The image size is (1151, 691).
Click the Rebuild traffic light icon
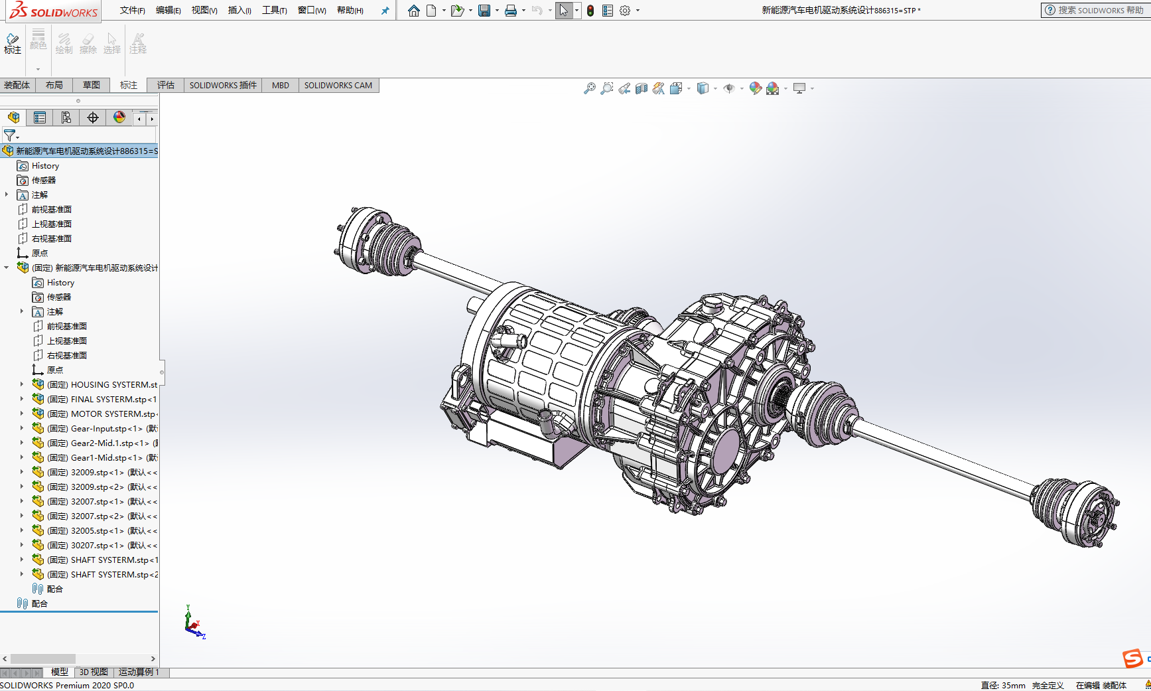590,11
